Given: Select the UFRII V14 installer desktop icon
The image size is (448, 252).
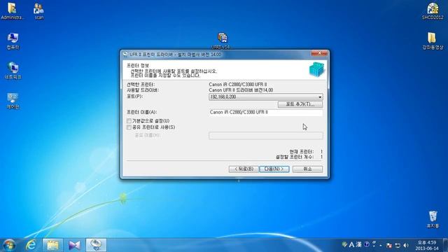Looking at the screenshot, I should [x=223, y=41].
